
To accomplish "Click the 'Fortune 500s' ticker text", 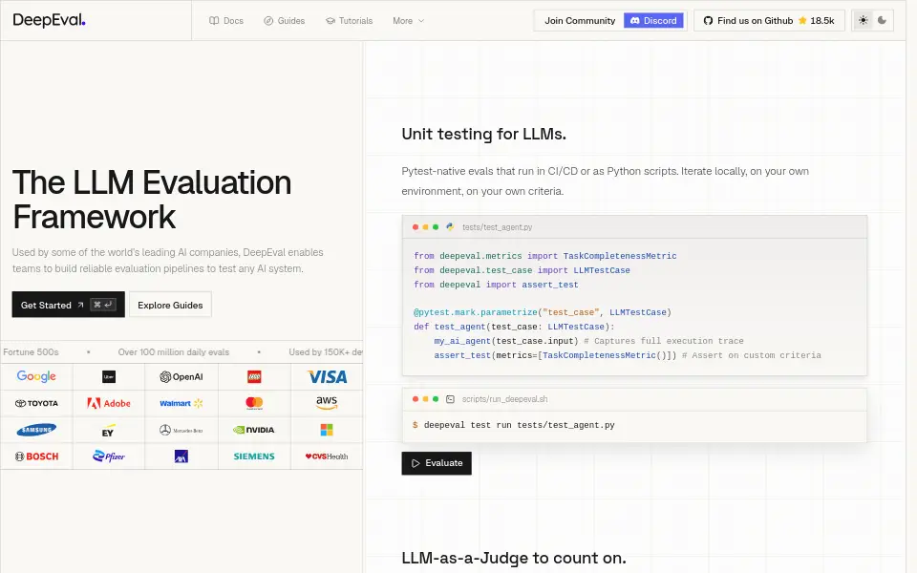I will (31, 352).
